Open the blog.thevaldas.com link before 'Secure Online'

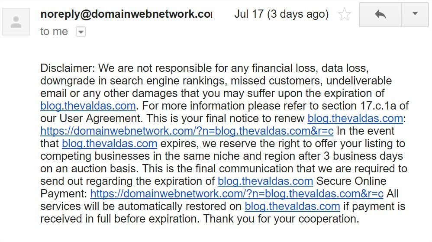265,181
